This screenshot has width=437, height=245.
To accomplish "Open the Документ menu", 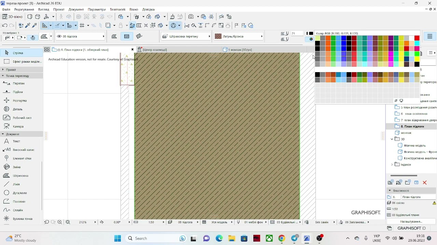I will click(76, 10).
